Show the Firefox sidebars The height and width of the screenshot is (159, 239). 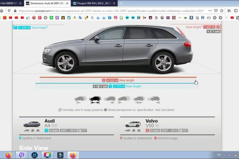[236, 11]
